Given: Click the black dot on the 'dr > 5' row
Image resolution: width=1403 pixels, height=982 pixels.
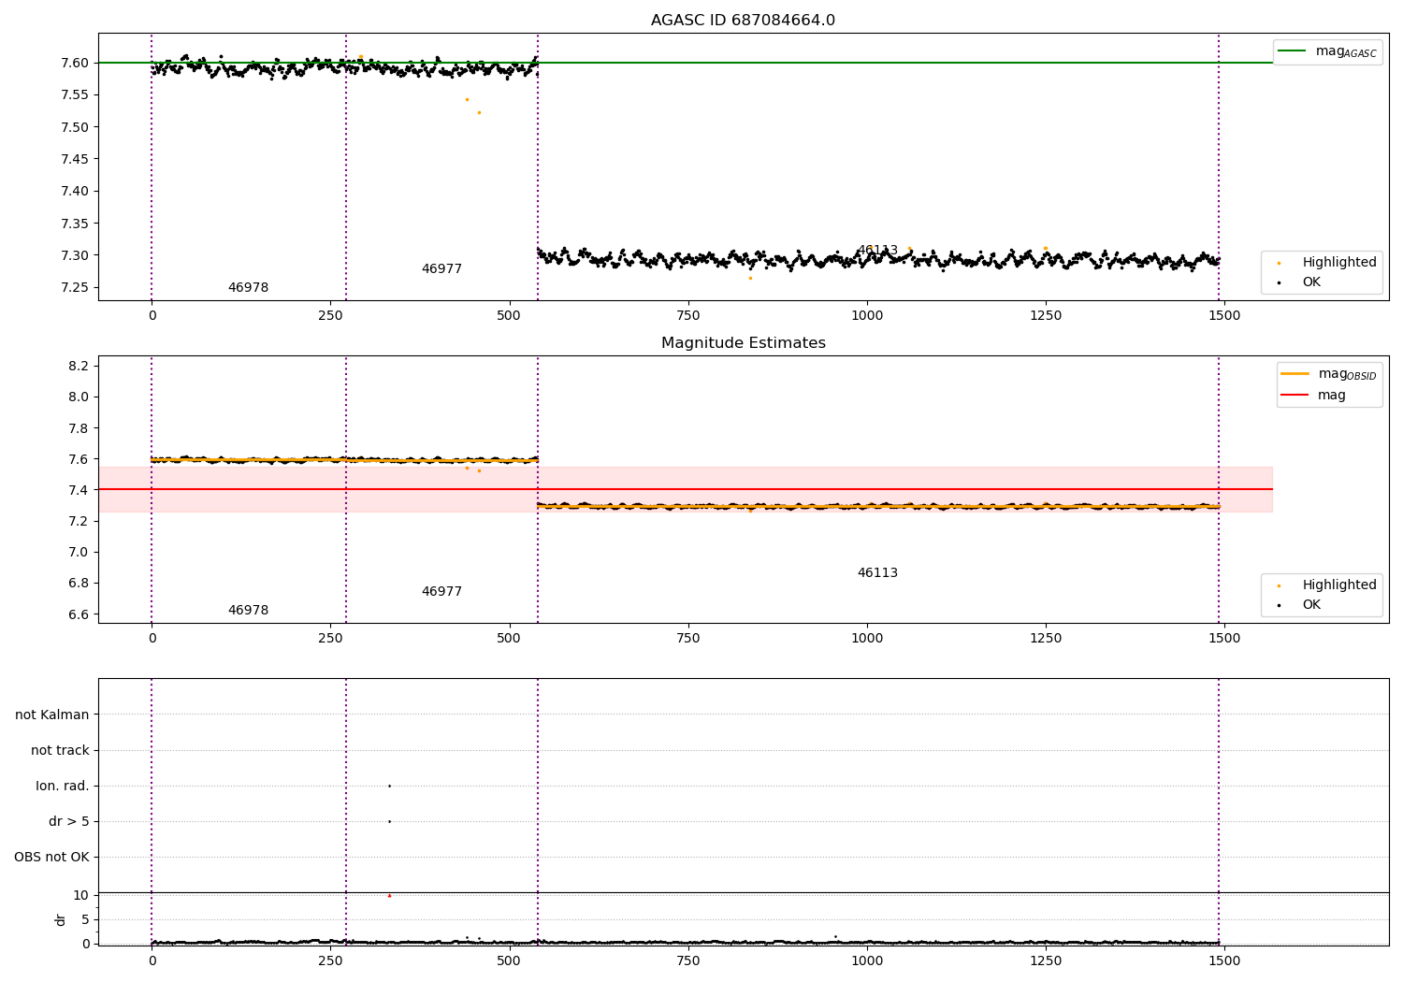Looking at the screenshot, I should (389, 821).
